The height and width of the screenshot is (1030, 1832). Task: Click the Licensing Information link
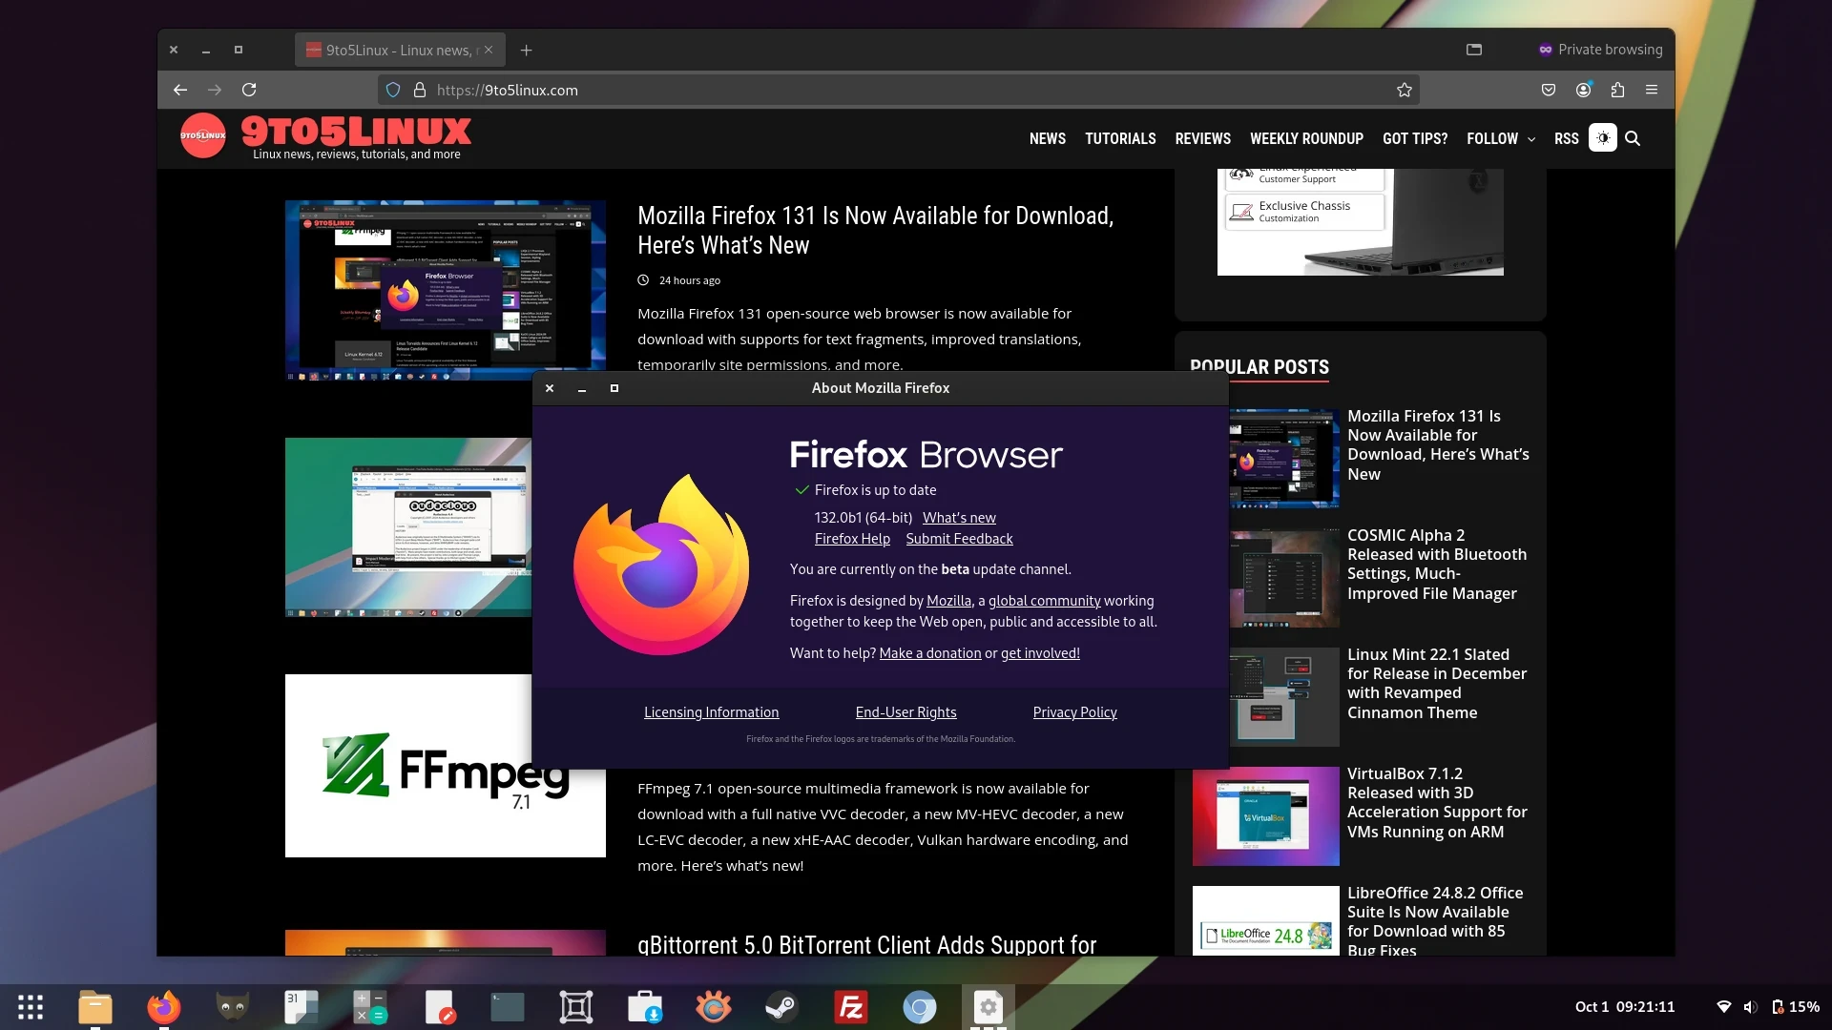711,712
